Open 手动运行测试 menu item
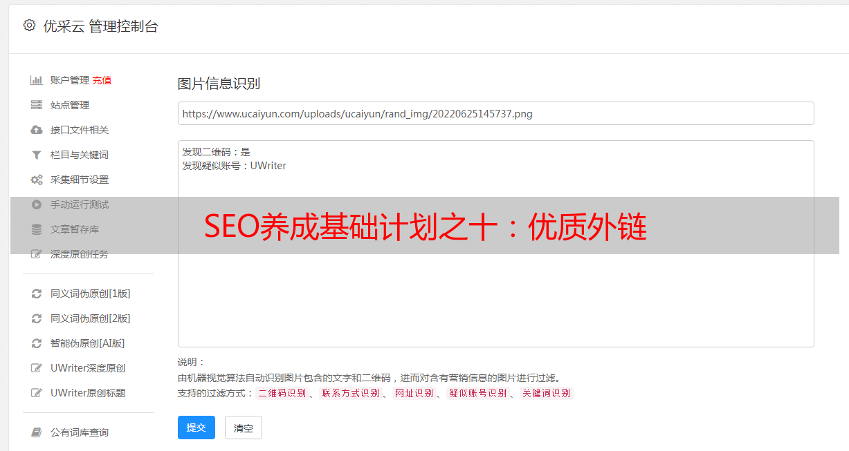Viewport: 849px width, 451px height. (80, 204)
